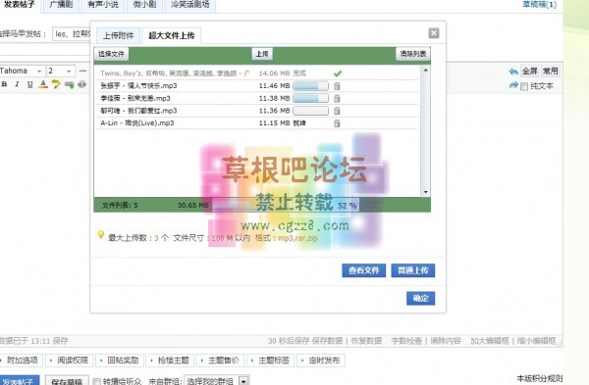Click the 发表帖子 tab at top
Viewport: 589px width, 385px height.
click(x=20, y=5)
